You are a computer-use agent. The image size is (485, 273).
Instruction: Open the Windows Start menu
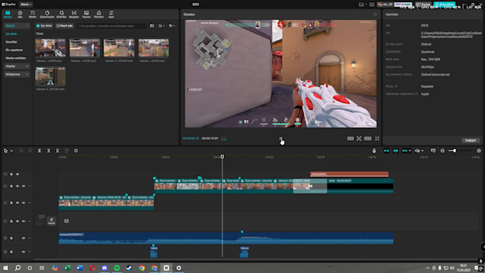coord(5,268)
